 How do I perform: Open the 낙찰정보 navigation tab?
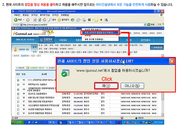pos(63,40)
